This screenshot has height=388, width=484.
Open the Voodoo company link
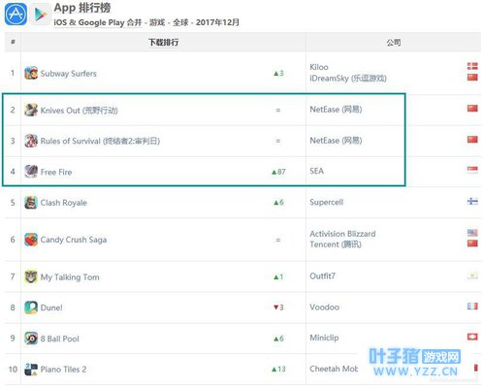(324, 307)
